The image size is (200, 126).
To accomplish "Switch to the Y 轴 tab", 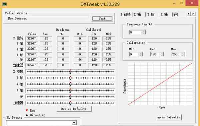I will (151, 15).
